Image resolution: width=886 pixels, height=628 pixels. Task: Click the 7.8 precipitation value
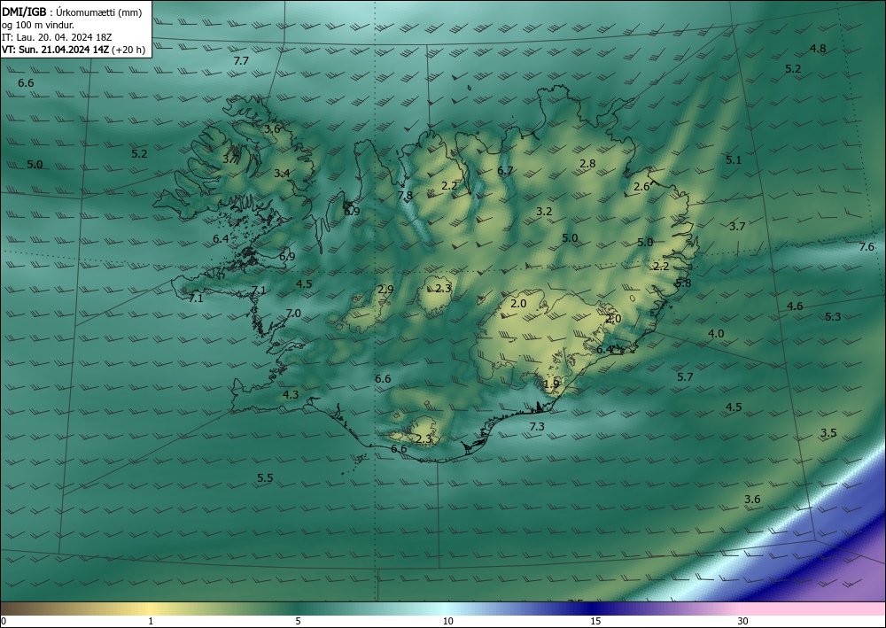405,196
